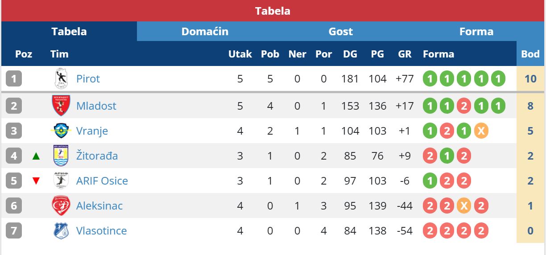Click the Pirot team logo
546x255 pixels.
[61, 79]
